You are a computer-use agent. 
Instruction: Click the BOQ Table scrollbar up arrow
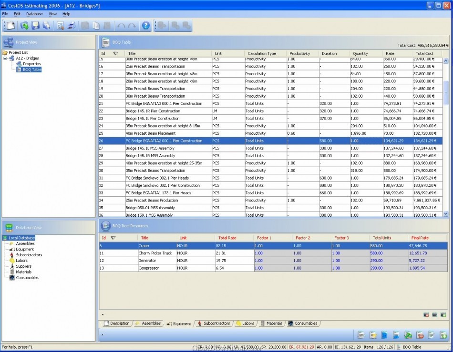click(x=446, y=60)
